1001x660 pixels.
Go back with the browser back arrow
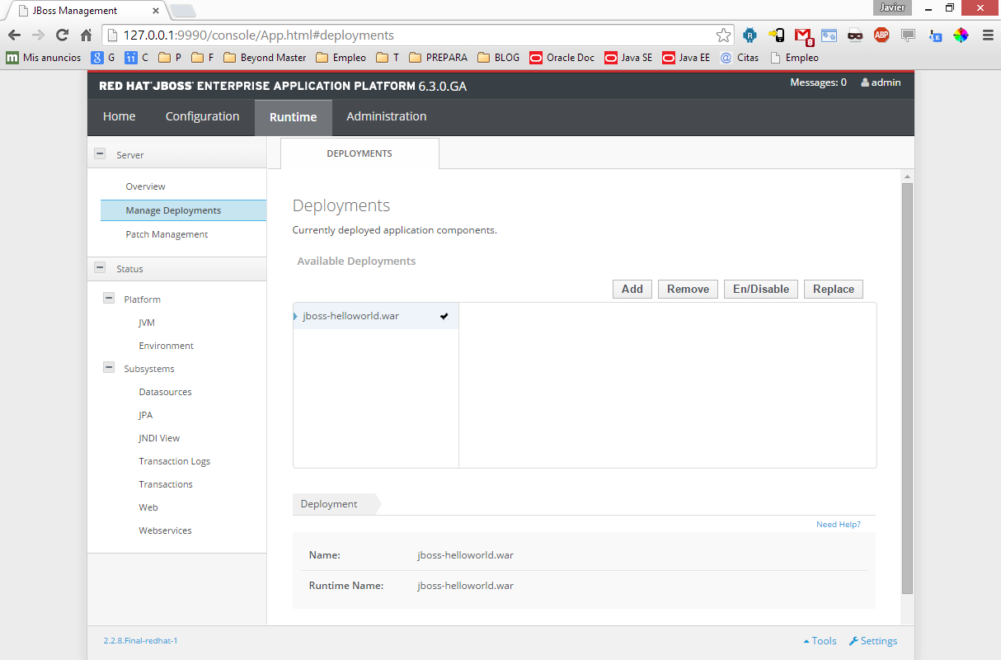(x=14, y=35)
